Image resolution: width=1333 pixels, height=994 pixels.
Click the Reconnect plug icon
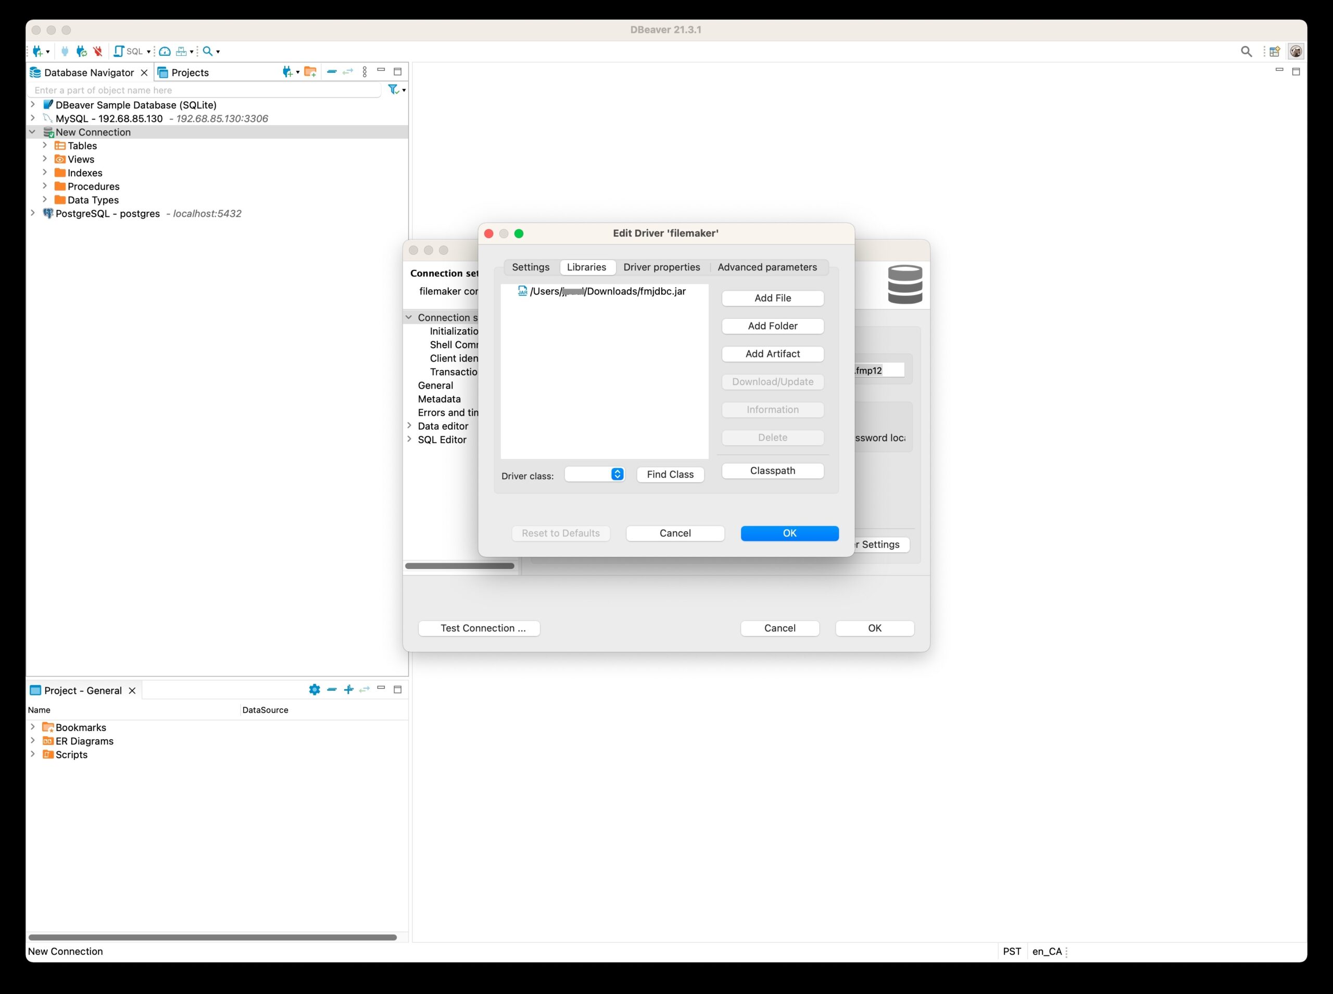(81, 52)
